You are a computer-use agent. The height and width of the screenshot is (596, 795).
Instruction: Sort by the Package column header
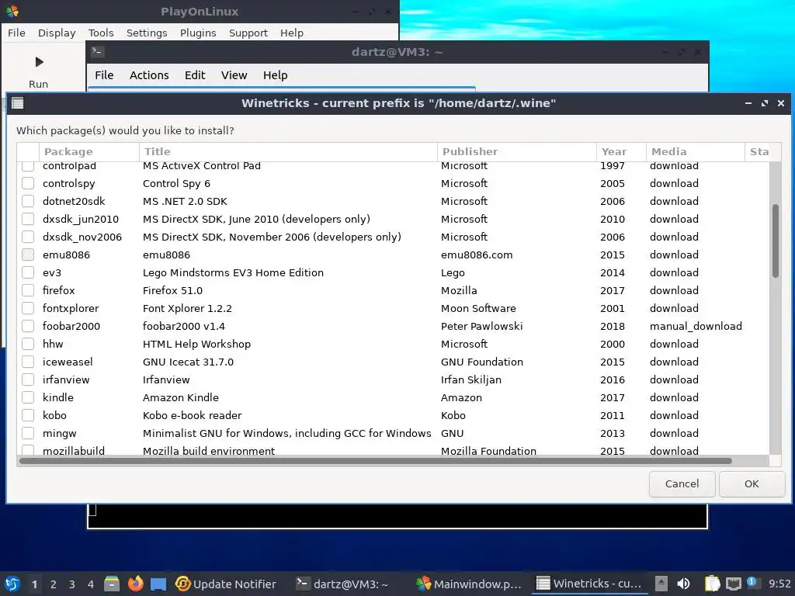pyautogui.click(x=89, y=151)
